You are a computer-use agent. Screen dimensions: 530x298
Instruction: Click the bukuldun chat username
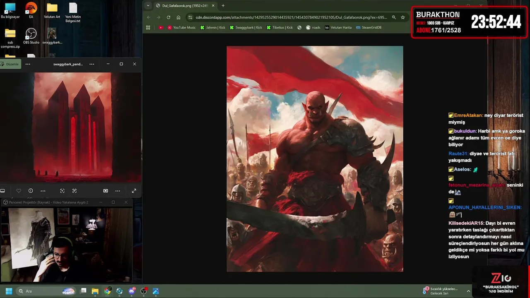pos(465,131)
